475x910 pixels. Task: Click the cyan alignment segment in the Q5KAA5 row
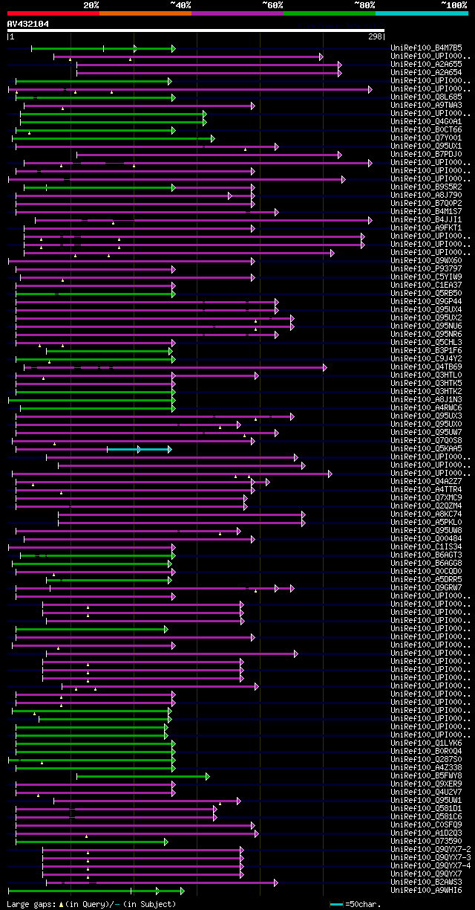[139, 449]
